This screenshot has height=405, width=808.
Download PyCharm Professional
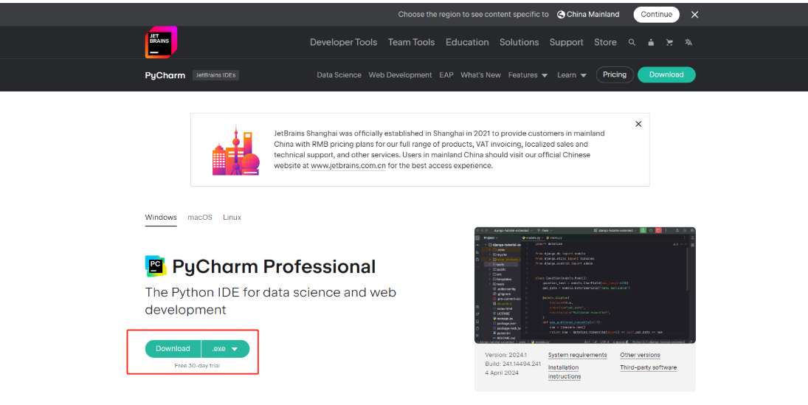coord(173,349)
